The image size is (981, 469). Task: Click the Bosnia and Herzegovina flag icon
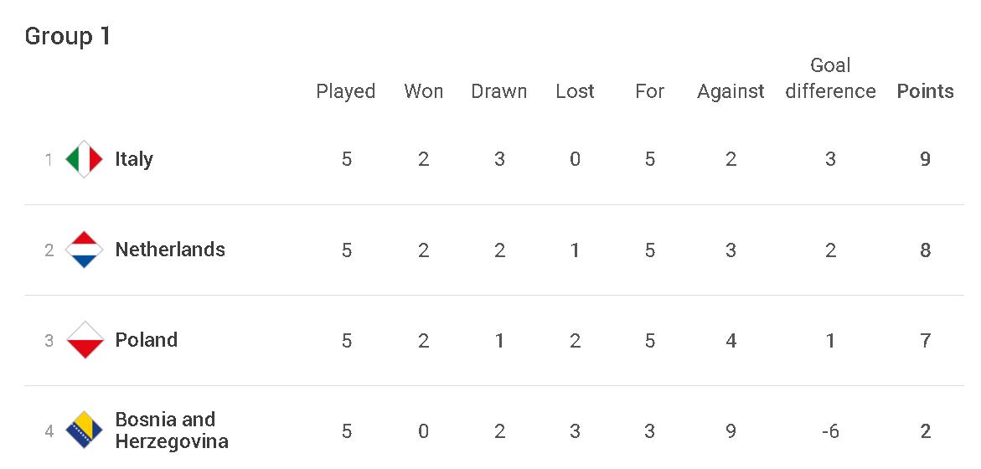pyautogui.click(x=84, y=430)
